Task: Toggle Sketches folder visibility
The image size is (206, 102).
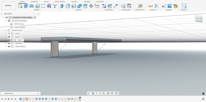Action: (x=9, y=43)
